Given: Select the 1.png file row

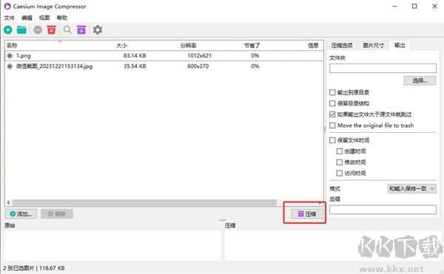Looking at the screenshot, I should pos(164,55).
